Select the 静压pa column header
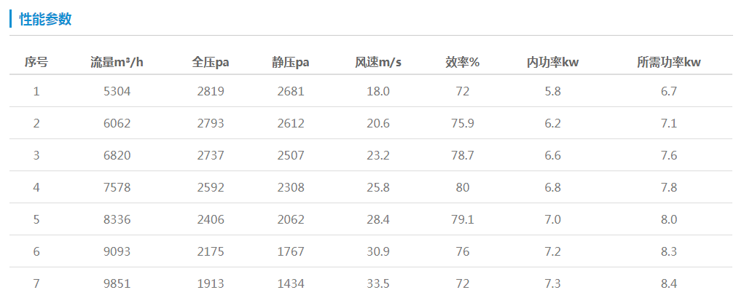Viewport: 744px width, 306px height. (x=291, y=63)
